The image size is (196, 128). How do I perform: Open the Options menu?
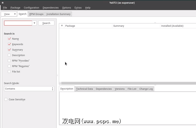(66, 8)
